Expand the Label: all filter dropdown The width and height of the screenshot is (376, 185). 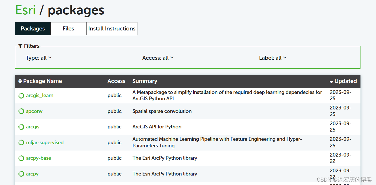click(273, 58)
